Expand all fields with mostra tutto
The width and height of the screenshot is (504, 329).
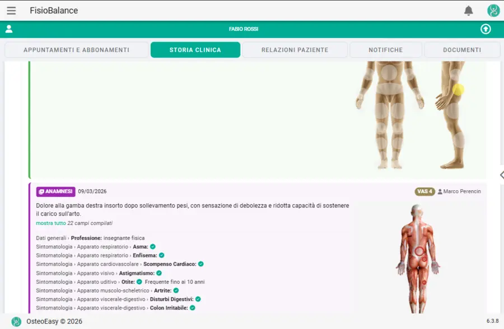[x=51, y=223]
